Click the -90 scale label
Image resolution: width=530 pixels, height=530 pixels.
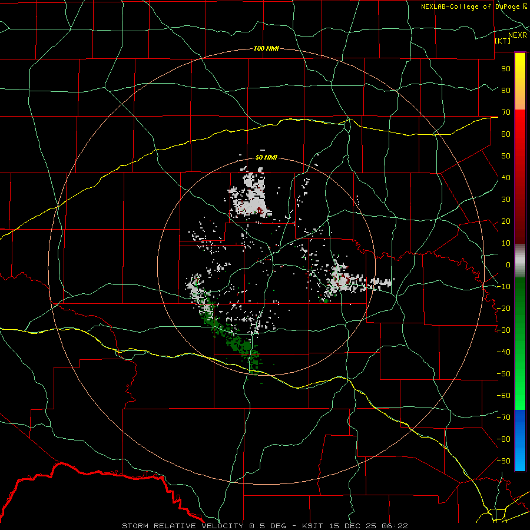[x=503, y=461]
